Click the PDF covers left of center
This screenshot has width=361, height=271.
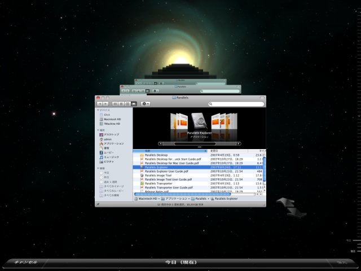[x=179, y=121]
